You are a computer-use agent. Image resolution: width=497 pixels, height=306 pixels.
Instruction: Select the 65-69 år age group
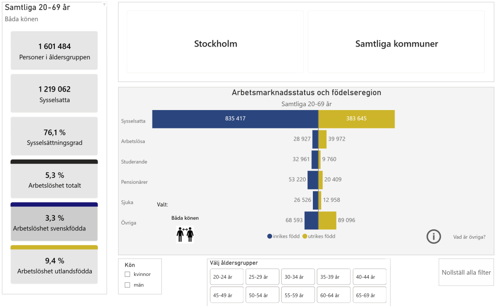tap(369, 295)
